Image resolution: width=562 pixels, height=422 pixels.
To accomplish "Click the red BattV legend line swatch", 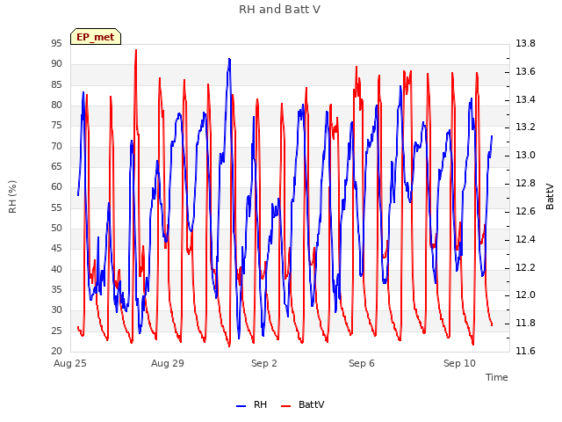I will [x=285, y=406].
